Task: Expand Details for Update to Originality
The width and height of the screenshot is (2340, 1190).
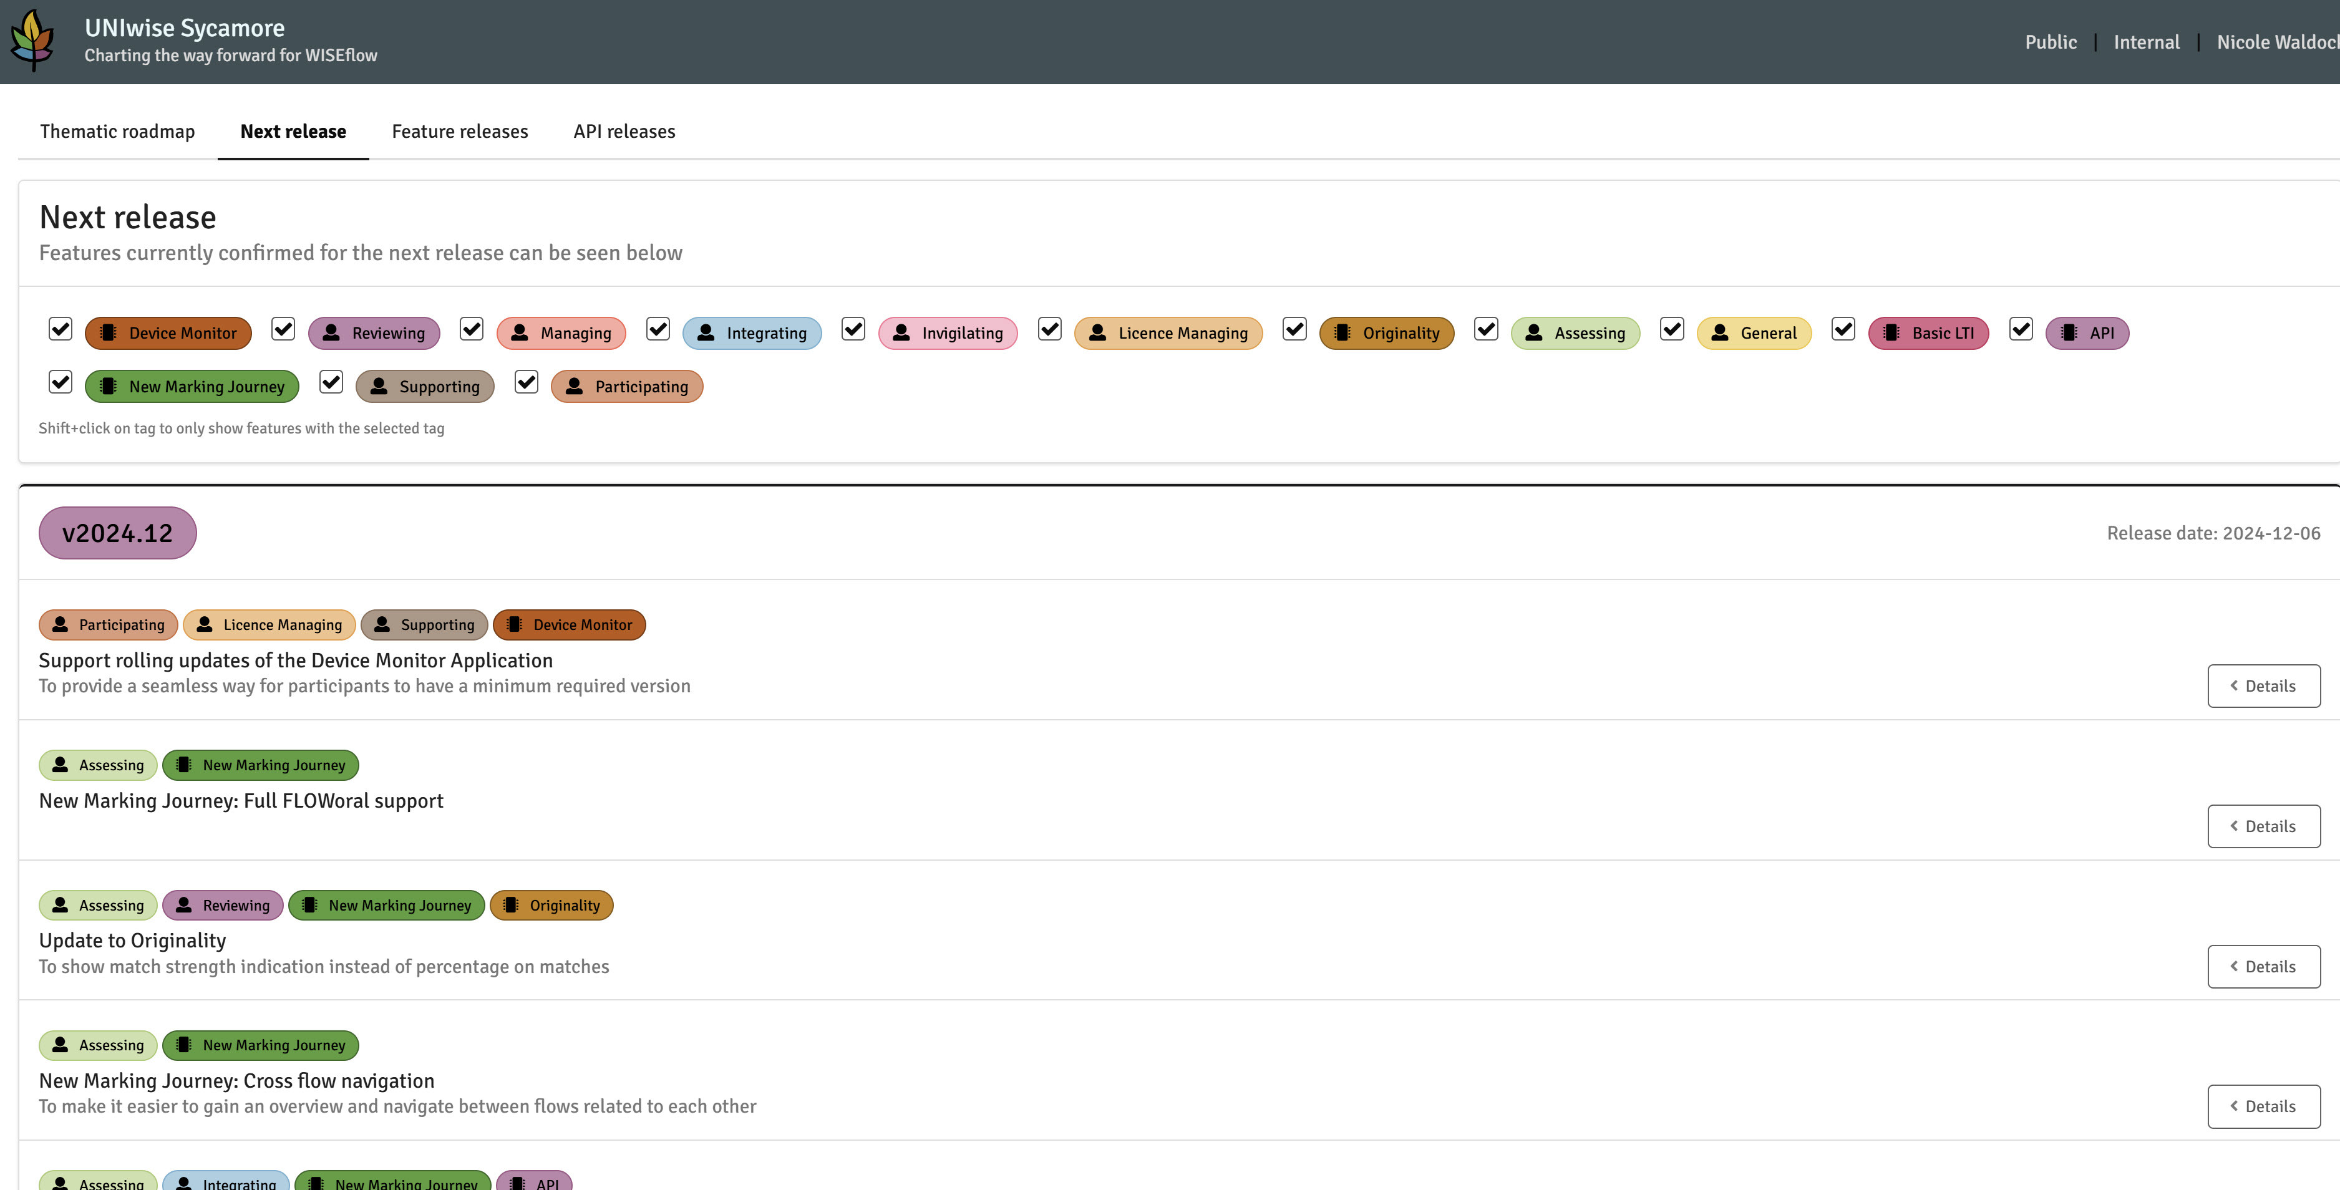Action: pos(2264,967)
